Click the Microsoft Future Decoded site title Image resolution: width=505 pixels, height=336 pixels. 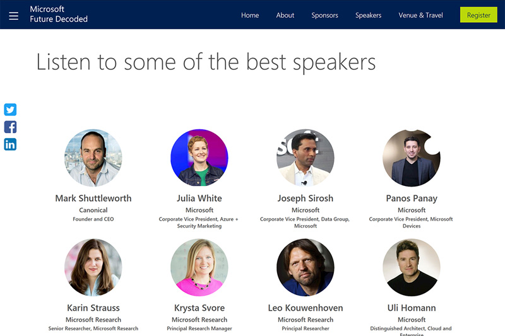point(59,14)
